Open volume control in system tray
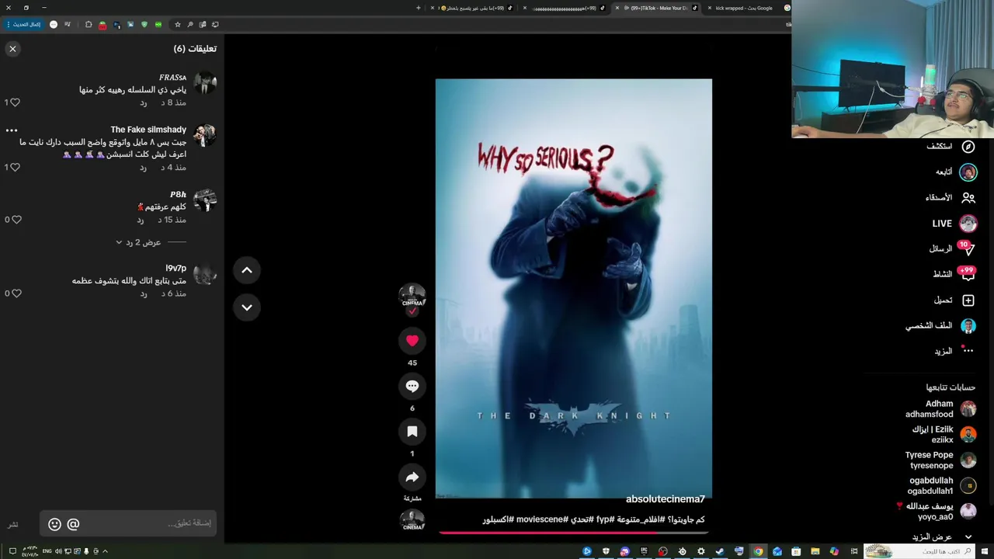 click(x=58, y=551)
